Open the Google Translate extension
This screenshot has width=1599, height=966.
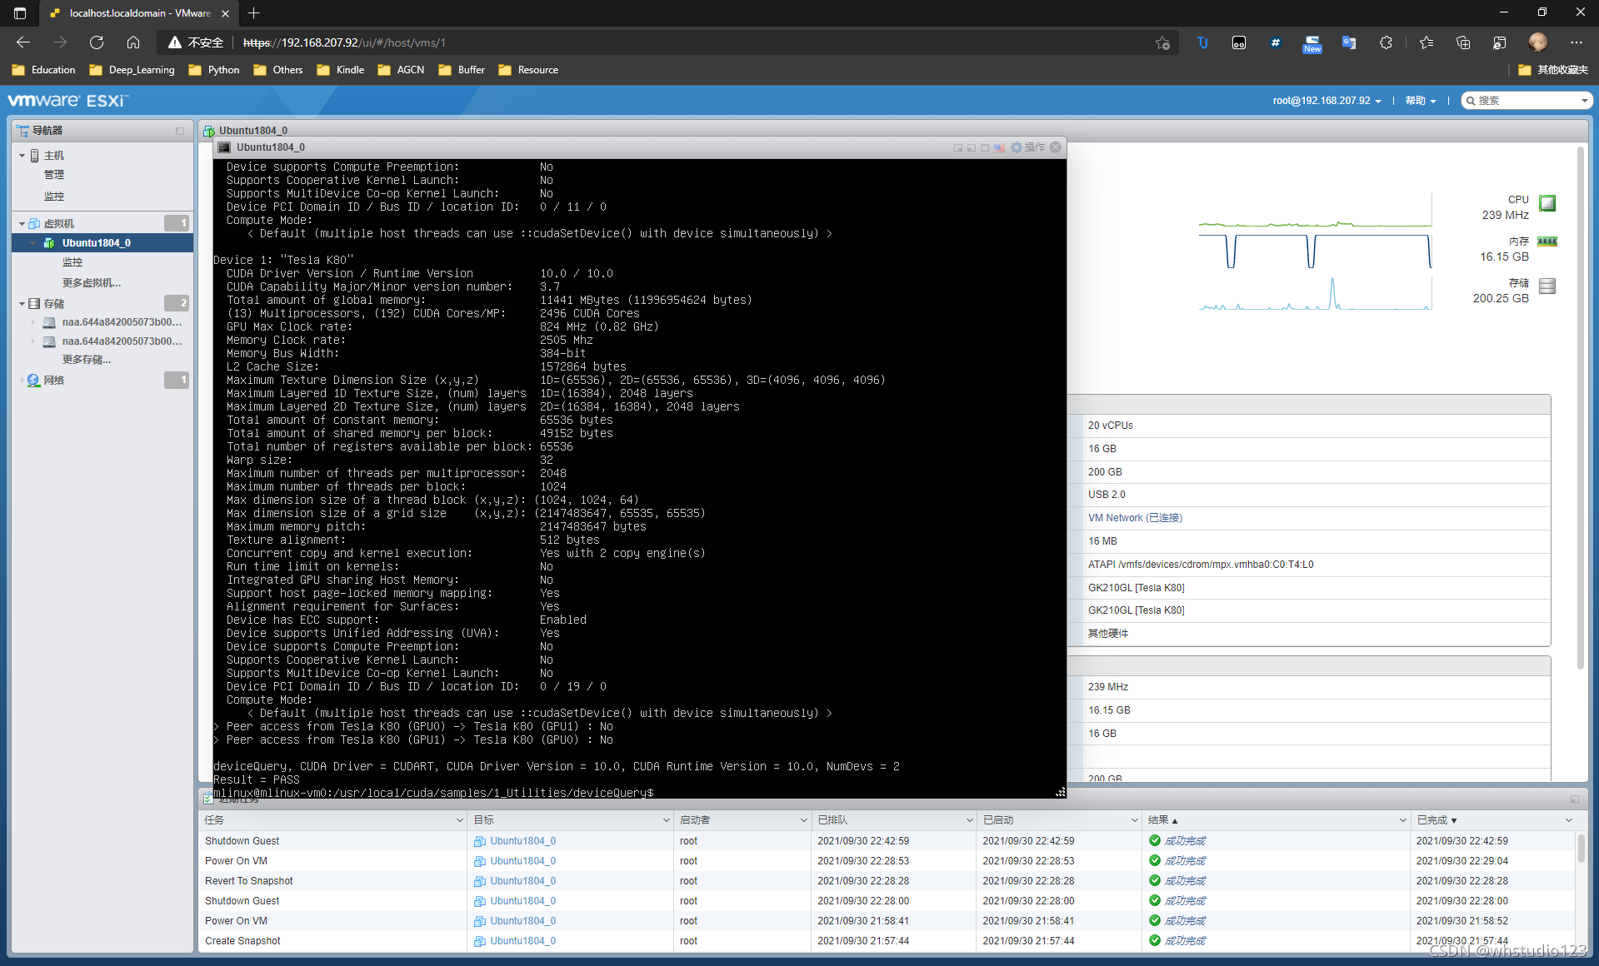click(x=1348, y=42)
